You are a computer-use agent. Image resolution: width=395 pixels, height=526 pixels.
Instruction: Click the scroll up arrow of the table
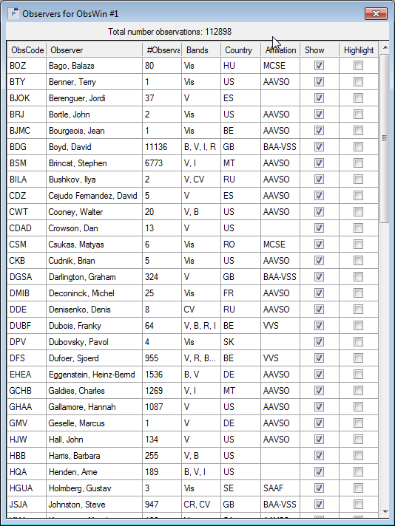coord(385,48)
